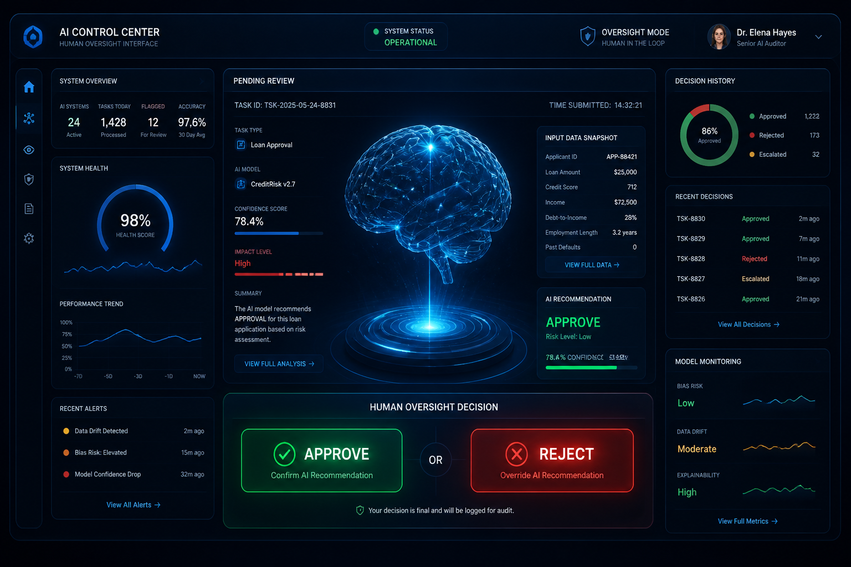851x567 pixels.
Task: Click the Task ID TSK-2025-05-24-8831 text
Action: pyautogui.click(x=285, y=105)
